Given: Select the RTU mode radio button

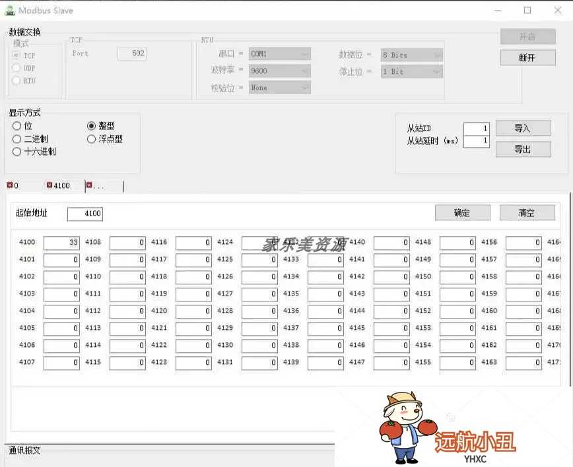Looking at the screenshot, I should [x=16, y=80].
